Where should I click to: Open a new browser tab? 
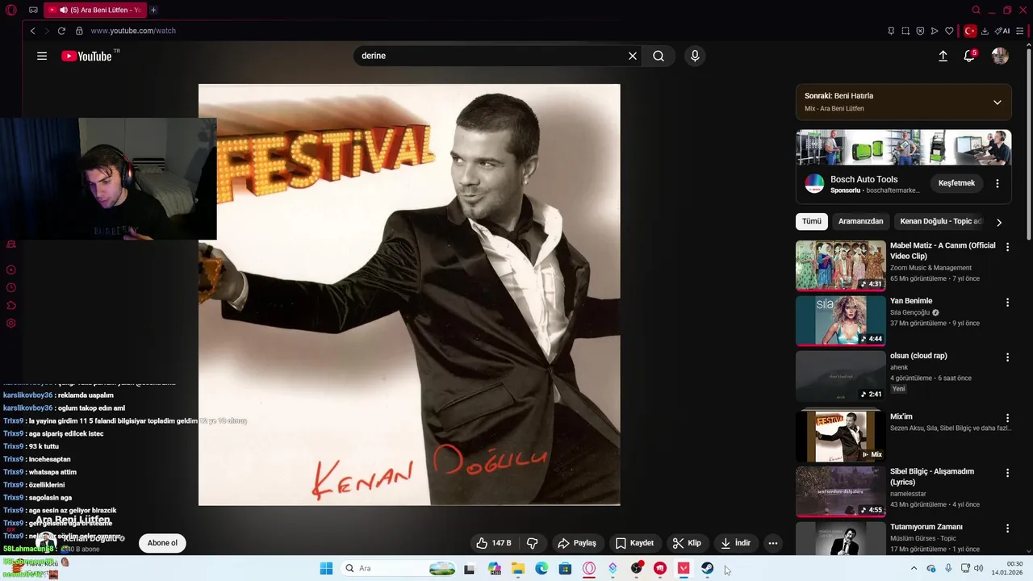[x=153, y=10]
